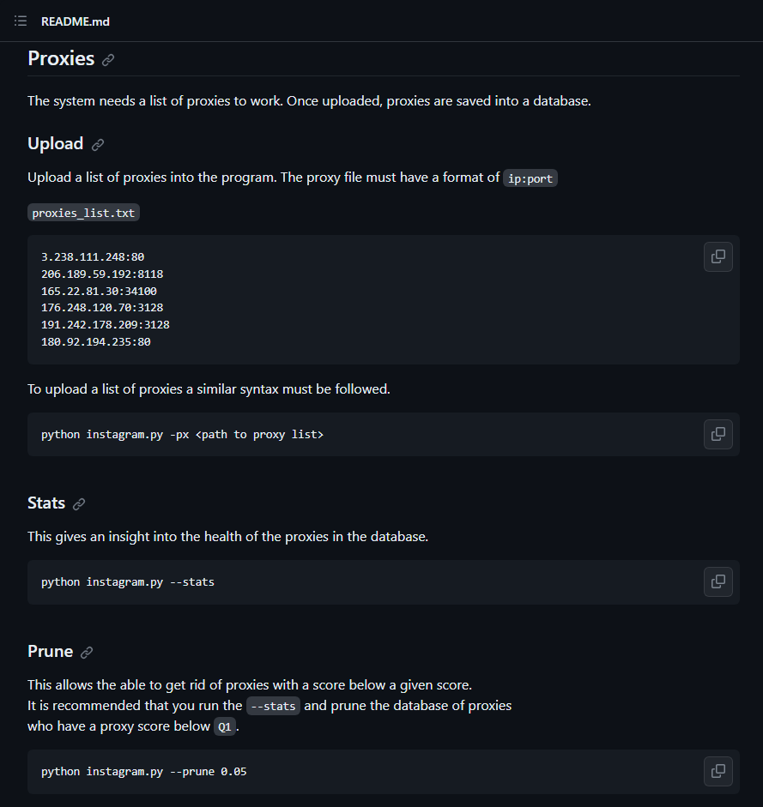
Task: Click the ip:port inline code
Action: click(530, 178)
